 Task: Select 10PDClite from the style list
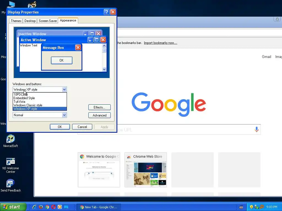(x=40, y=95)
